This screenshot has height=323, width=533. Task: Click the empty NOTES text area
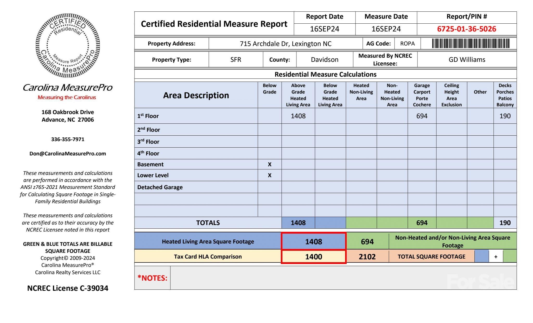(307, 278)
